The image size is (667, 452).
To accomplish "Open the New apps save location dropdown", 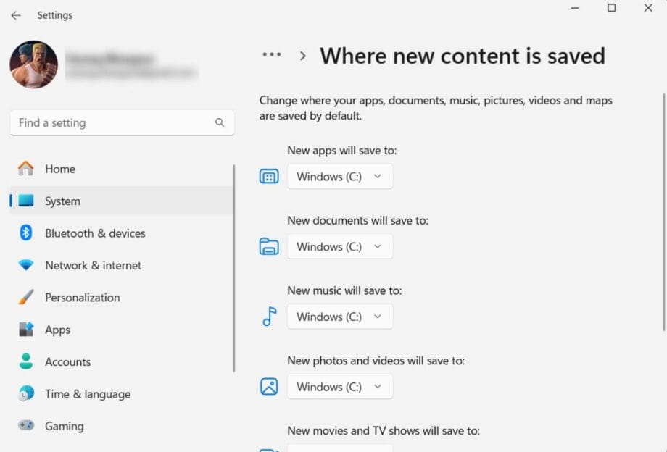I will [339, 176].
